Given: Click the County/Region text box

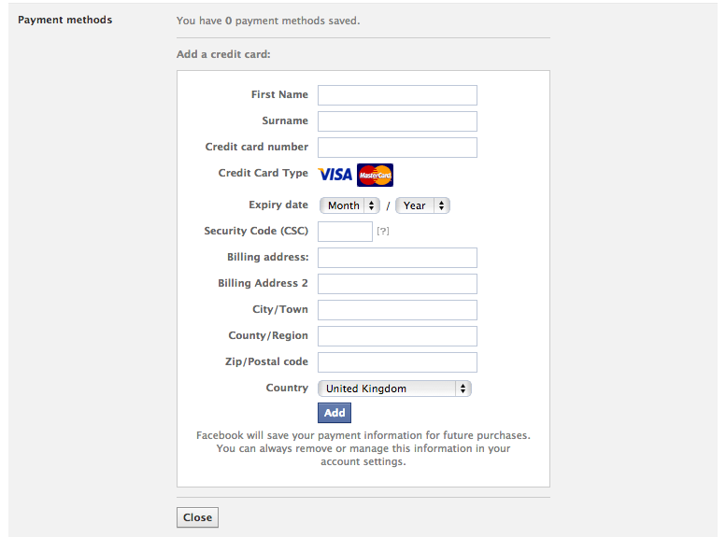Looking at the screenshot, I should (x=397, y=336).
